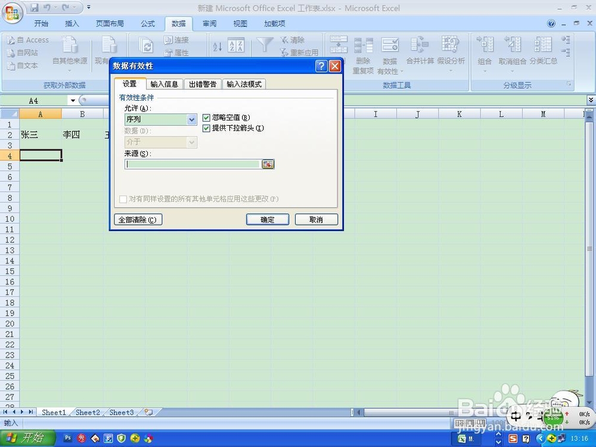Click the Name Box showing A4
596x447 pixels.
point(34,101)
